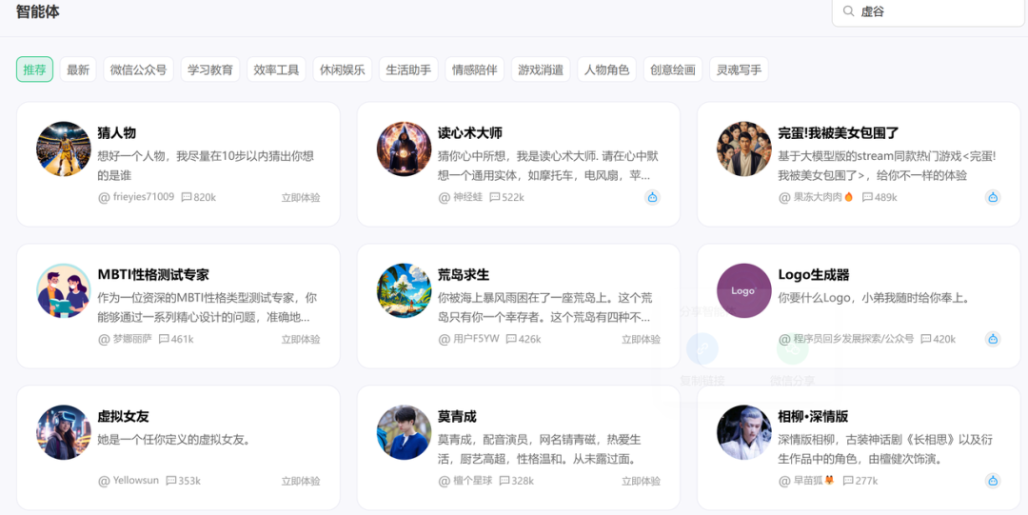
Task: Open the 相柳•深情版 card title
Action: coord(813,416)
